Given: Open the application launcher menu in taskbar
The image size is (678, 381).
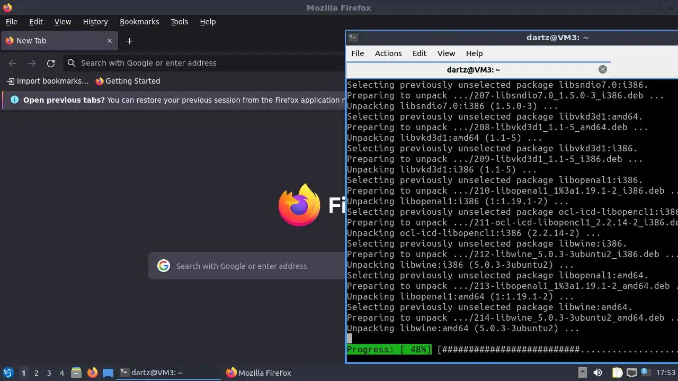Looking at the screenshot, I should (8, 373).
